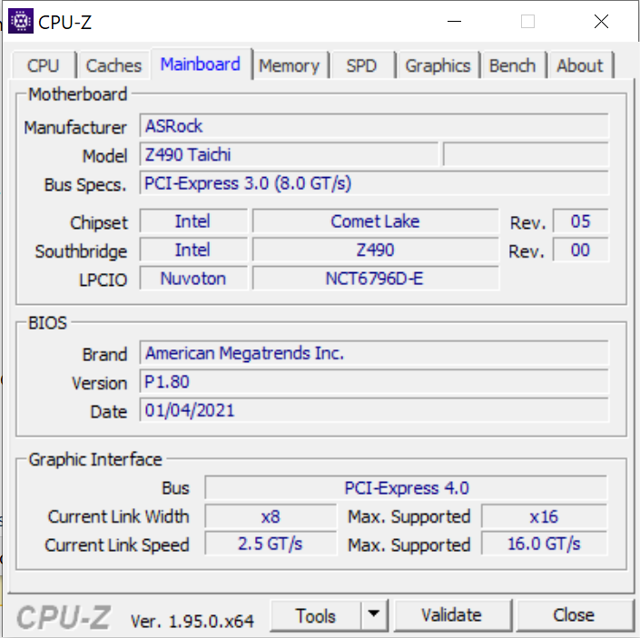Click the Validate button
Image resolution: width=640 pixels, height=638 pixels.
[x=452, y=615]
